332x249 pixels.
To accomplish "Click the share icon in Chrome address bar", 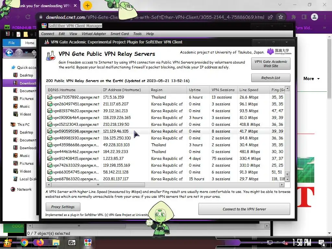I will tap(270, 17).
